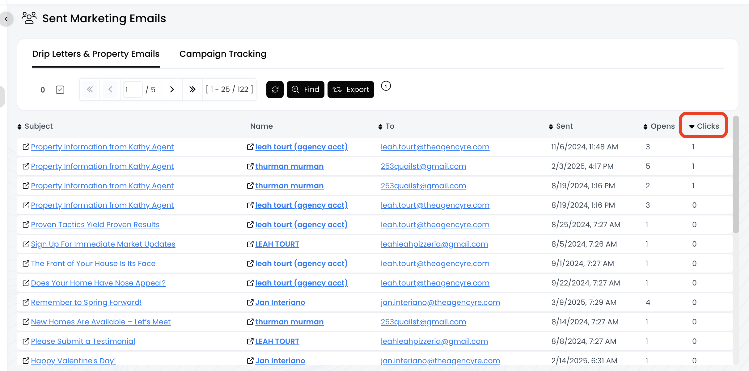Click the vertical scrollbar of the table
This screenshot has height=371, width=749.
pyautogui.click(x=736, y=174)
